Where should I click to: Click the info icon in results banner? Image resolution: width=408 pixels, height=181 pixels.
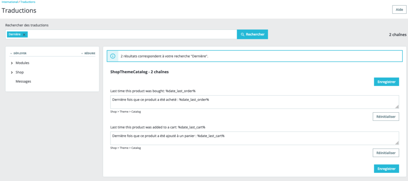pos(113,56)
